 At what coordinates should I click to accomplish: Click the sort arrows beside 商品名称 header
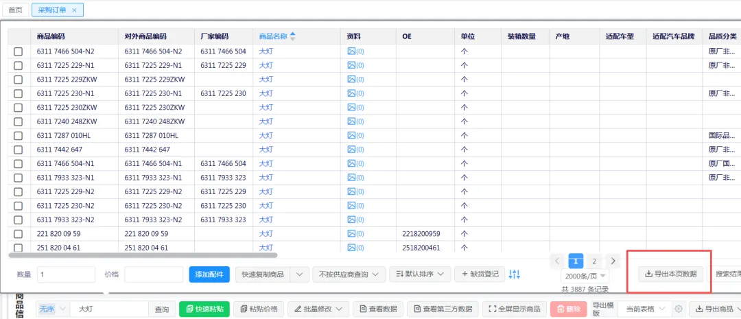click(292, 36)
